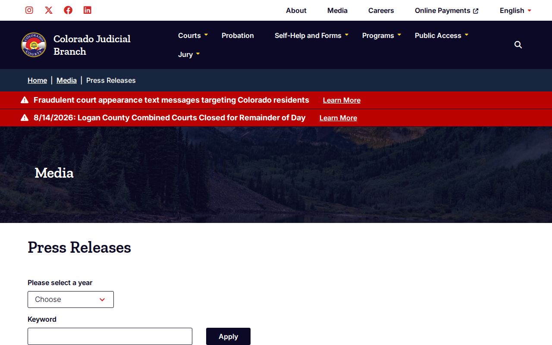552x345 pixels.
Task: Click the Colorado Courts seal logo
Action: tap(34, 45)
